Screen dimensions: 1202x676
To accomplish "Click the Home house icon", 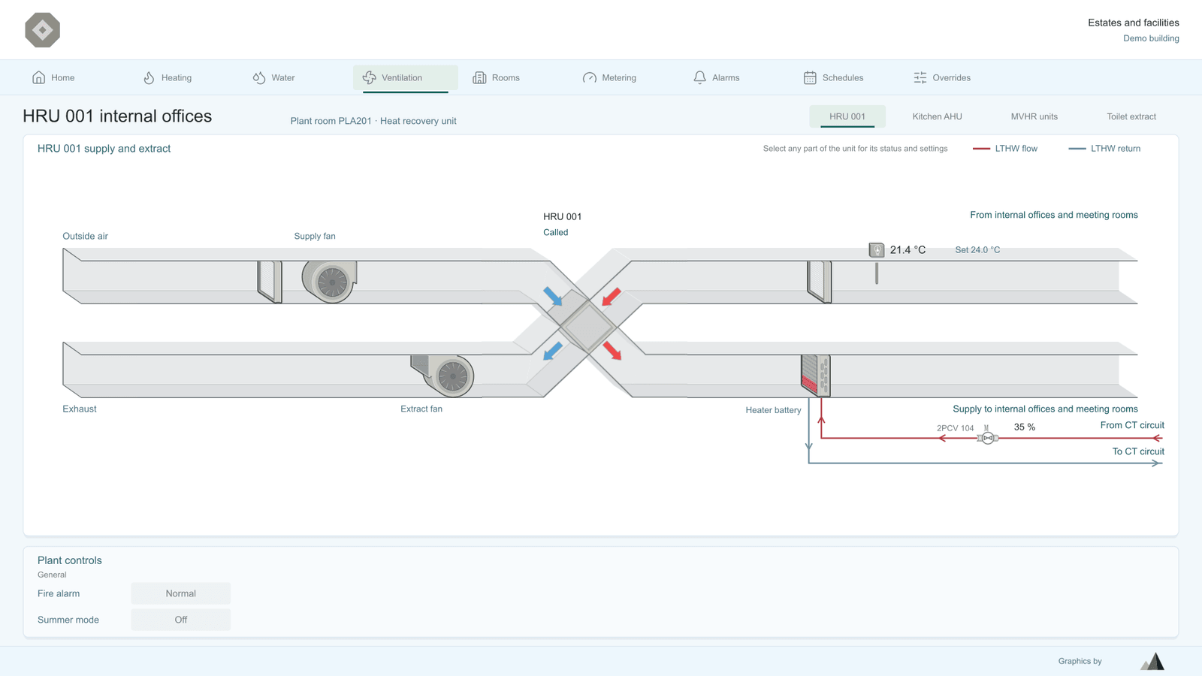I will pos(39,77).
